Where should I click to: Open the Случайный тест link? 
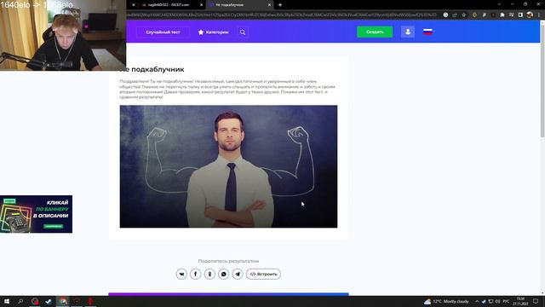point(163,32)
